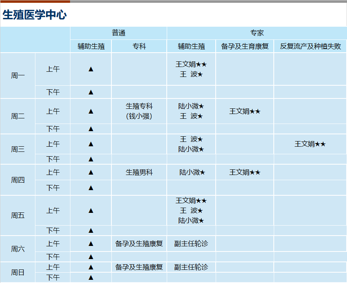Click the triangle marker for 周六 上午
347x283 pixels.
click(x=91, y=244)
